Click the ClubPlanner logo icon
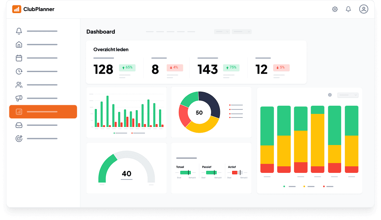Screen dimensions: 381x220 (17, 9)
